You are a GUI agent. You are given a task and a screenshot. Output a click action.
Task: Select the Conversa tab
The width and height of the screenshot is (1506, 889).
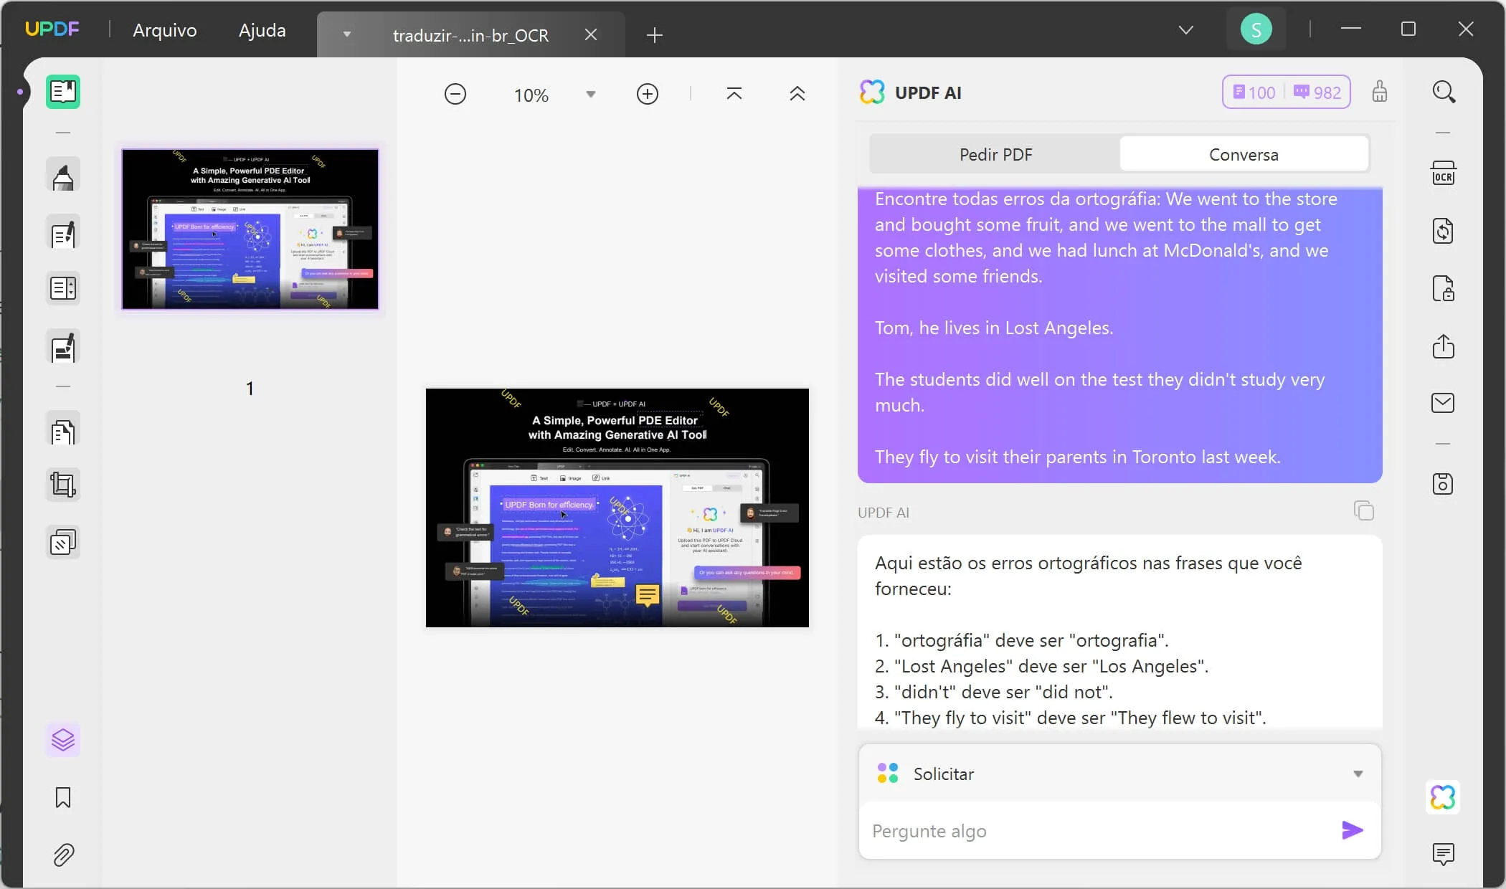pos(1244,154)
